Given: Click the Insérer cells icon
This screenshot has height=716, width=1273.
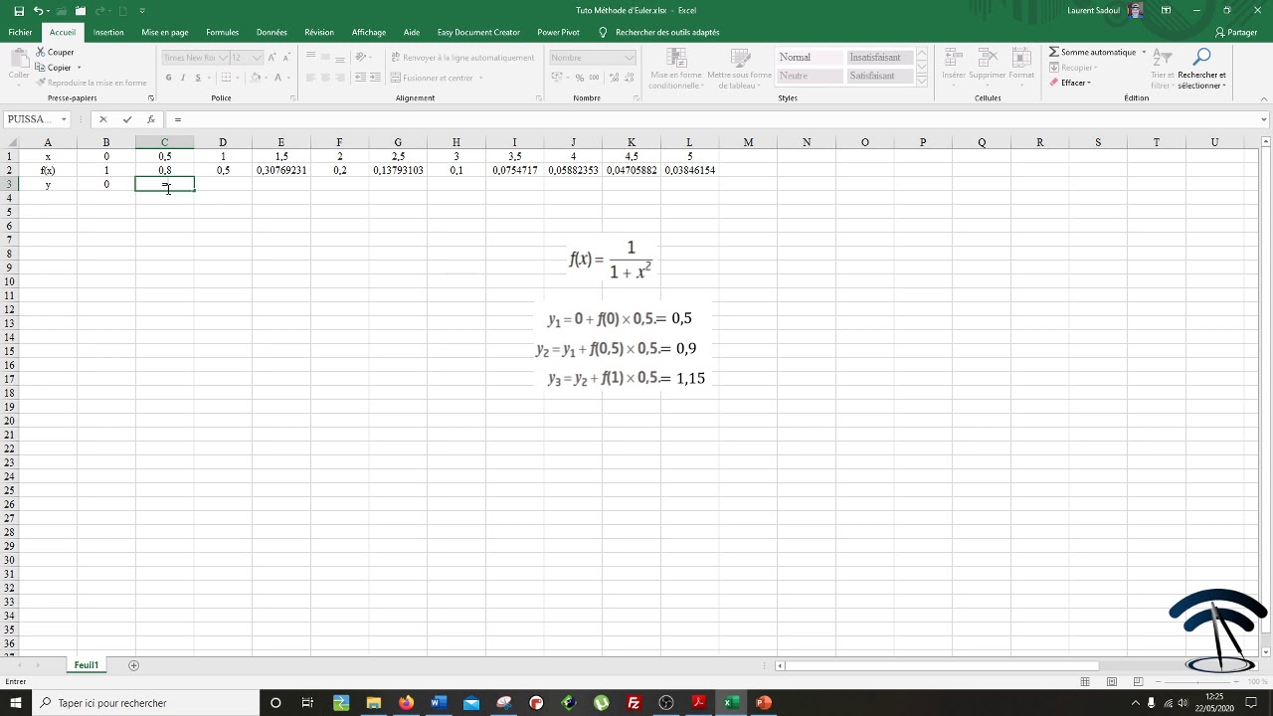Looking at the screenshot, I should (x=954, y=64).
